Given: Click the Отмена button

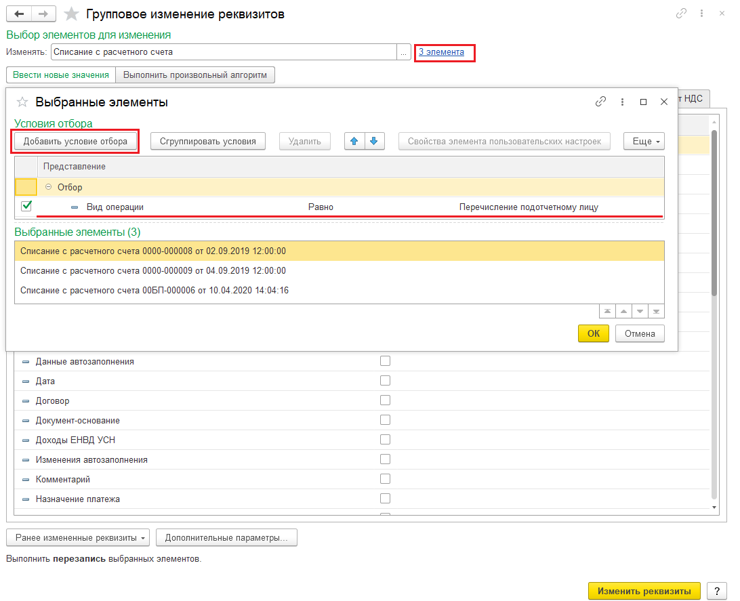Looking at the screenshot, I should point(640,333).
